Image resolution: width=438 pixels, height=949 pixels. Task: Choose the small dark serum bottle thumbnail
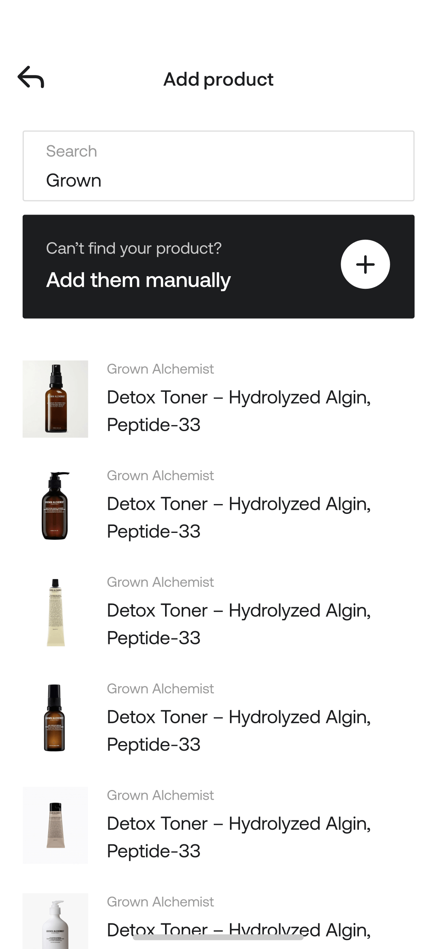(x=55, y=718)
